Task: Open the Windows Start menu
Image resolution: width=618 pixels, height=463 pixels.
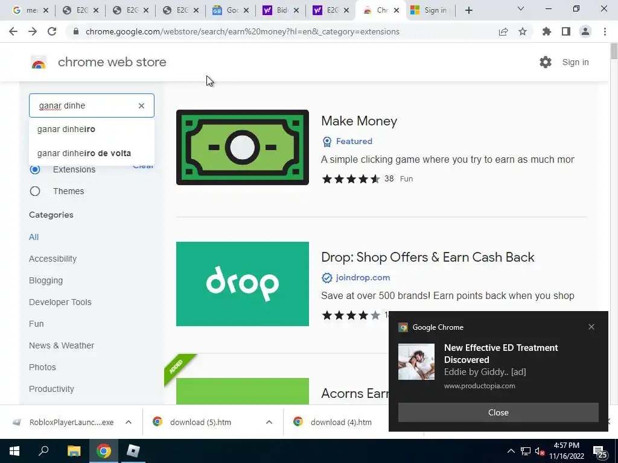Action: point(14,451)
